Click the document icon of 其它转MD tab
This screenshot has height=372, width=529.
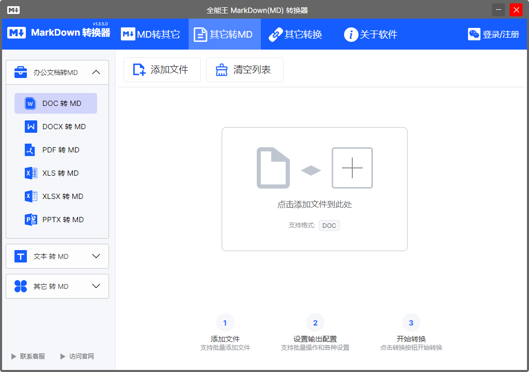[x=200, y=35]
